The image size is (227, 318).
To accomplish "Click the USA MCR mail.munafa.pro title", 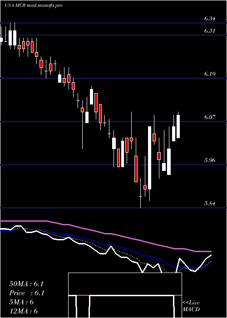I will click(x=34, y=5).
